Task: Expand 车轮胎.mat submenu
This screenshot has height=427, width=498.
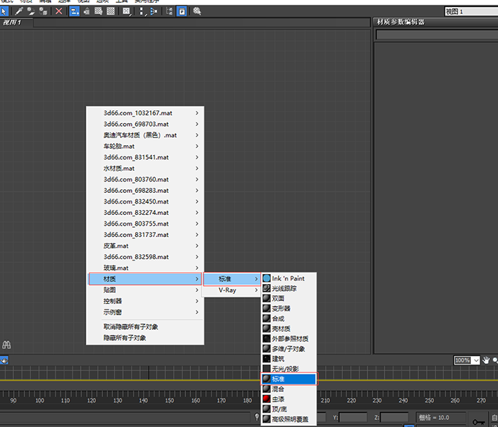Action: pyautogui.click(x=145, y=146)
